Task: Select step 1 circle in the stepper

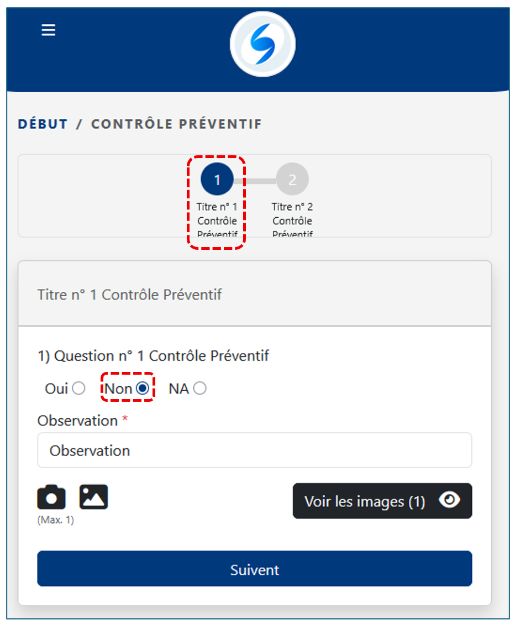Action: pyautogui.click(x=217, y=179)
